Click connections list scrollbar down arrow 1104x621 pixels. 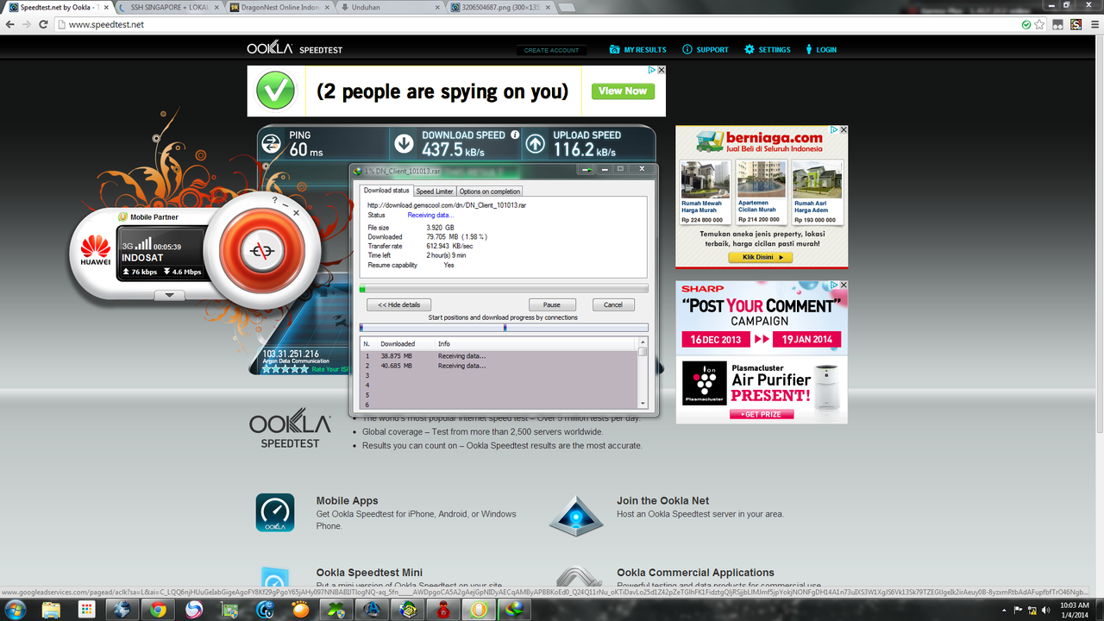643,403
